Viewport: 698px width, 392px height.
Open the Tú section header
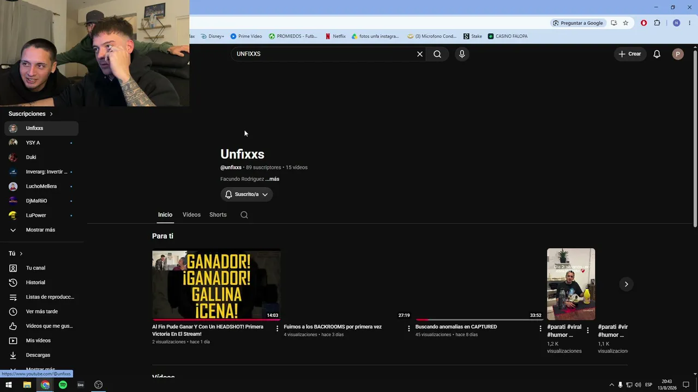[x=16, y=254]
